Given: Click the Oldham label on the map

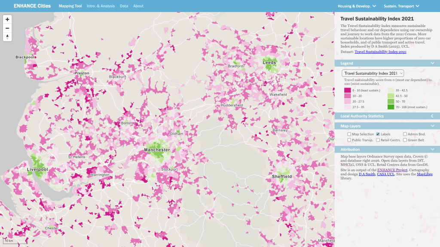Looking at the screenshot, I should pyautogui.click(x=177, y=134).
